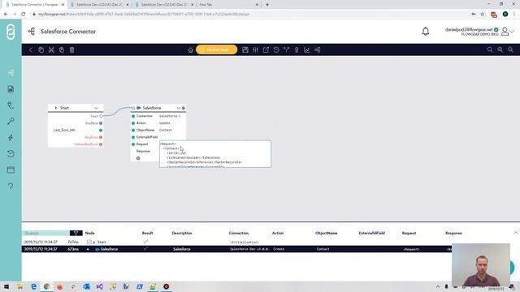Open the workflows icon in the left sidebar
This screenshot has height=292, width=520.
coord(11,73)
